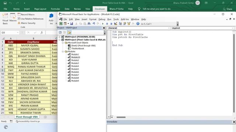236x132 pixels.
Task: Click the Break pause icon in VBA toolbar
Action: click(x=107, y=23)
